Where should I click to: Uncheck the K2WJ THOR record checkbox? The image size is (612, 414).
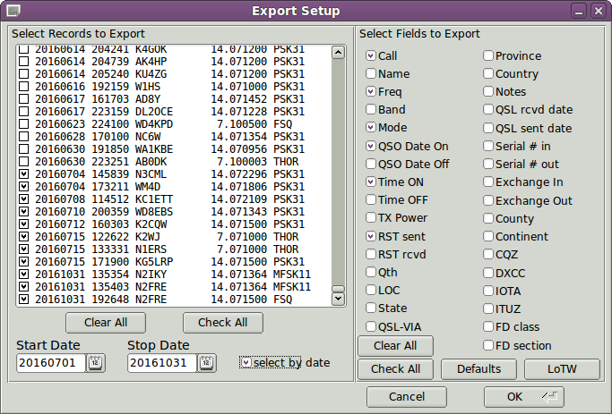click(24, 237)
